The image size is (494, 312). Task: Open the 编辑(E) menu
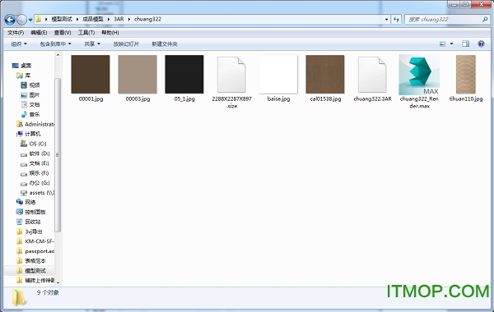point(39,33)
